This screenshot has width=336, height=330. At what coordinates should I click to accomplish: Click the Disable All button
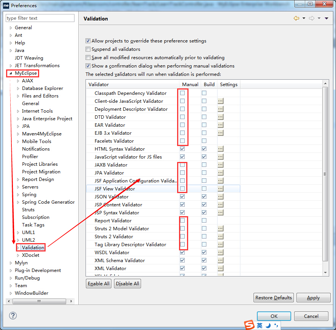point(127,284)
